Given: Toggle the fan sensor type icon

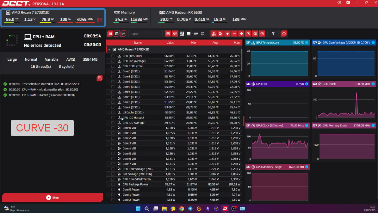Looking at the screenshot, I should [241, 34].
